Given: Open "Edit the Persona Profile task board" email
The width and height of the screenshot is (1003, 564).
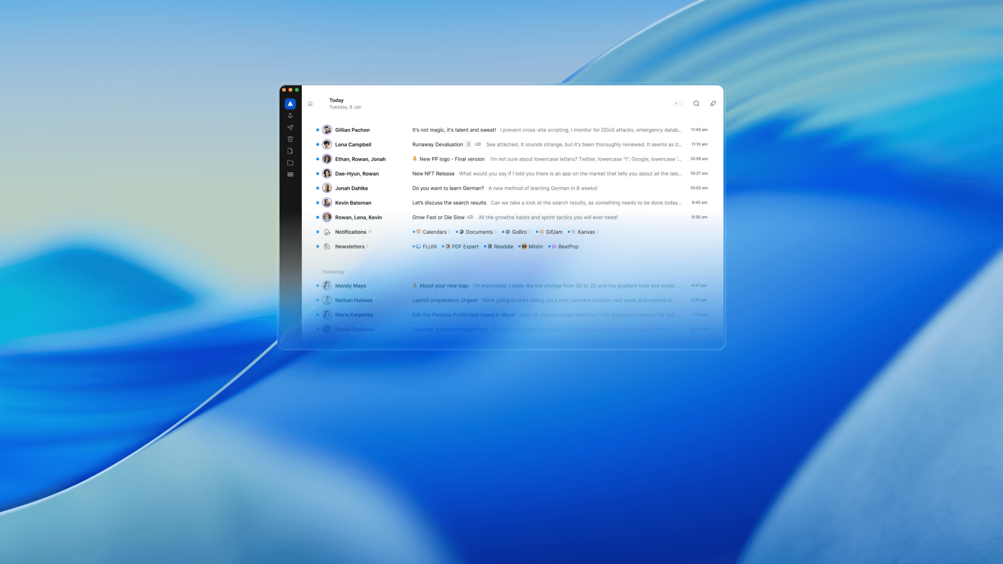Looking at the screenshot, I should (x=463, y=315).
